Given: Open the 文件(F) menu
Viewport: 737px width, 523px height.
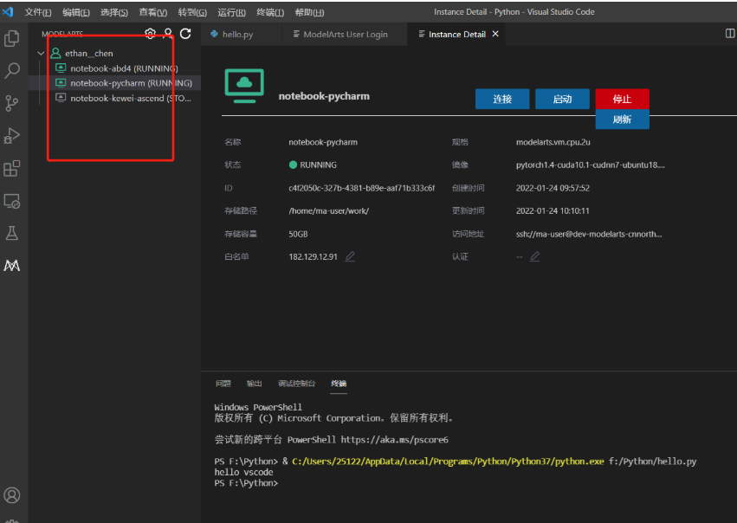Looking at the screenshot, I should [37, 12].
